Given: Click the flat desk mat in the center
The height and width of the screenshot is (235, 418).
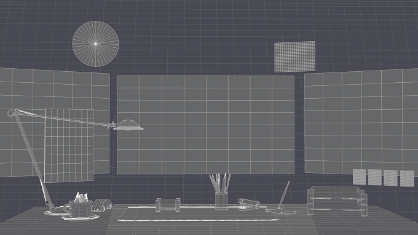Looking at the screenshot, I should pos(198,214).
